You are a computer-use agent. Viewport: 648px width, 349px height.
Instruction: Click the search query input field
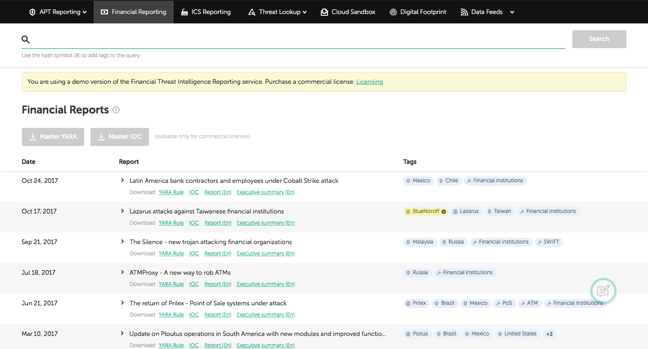coord(297,40)
